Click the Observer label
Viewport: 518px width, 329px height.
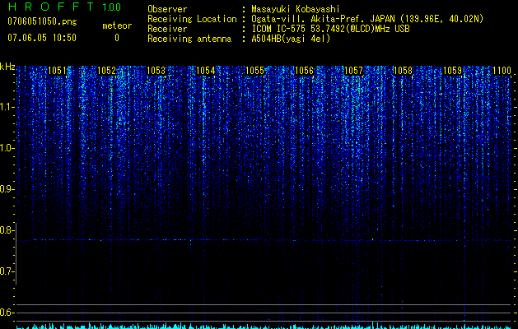(x=167, y=9)
